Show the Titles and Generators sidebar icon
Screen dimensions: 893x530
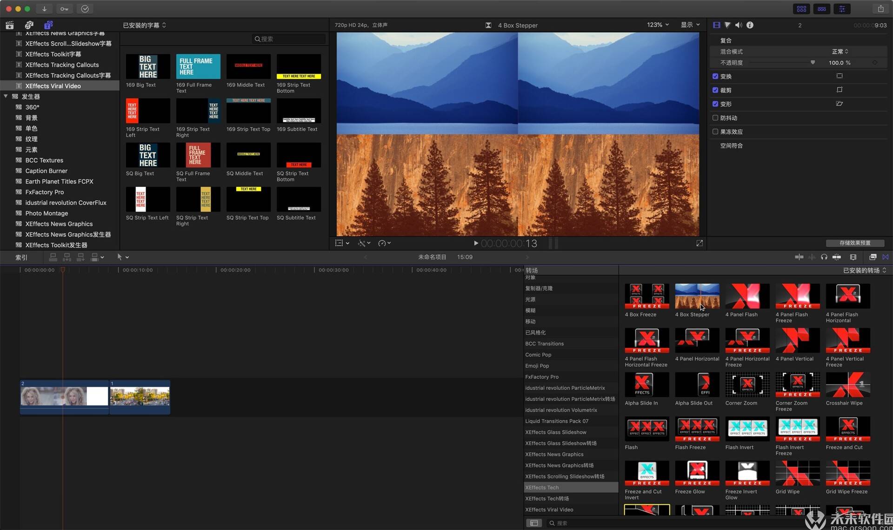(x=48, y=25)
